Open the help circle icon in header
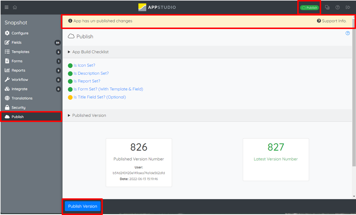 point(338,7)
